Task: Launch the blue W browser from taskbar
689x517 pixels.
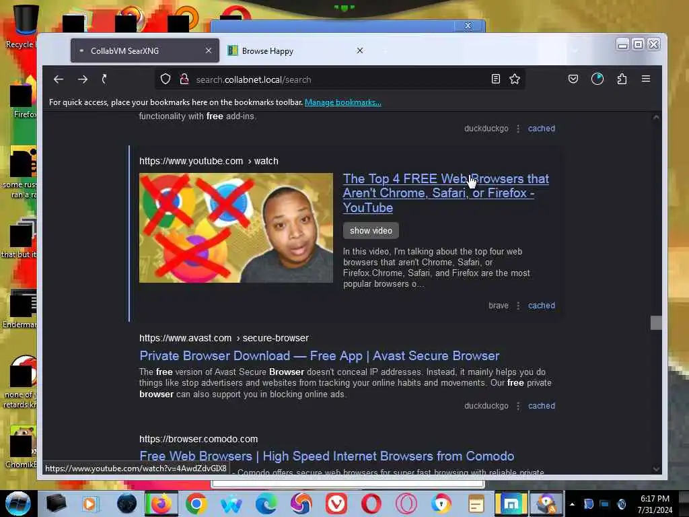Action: click(x=231, y=504)
